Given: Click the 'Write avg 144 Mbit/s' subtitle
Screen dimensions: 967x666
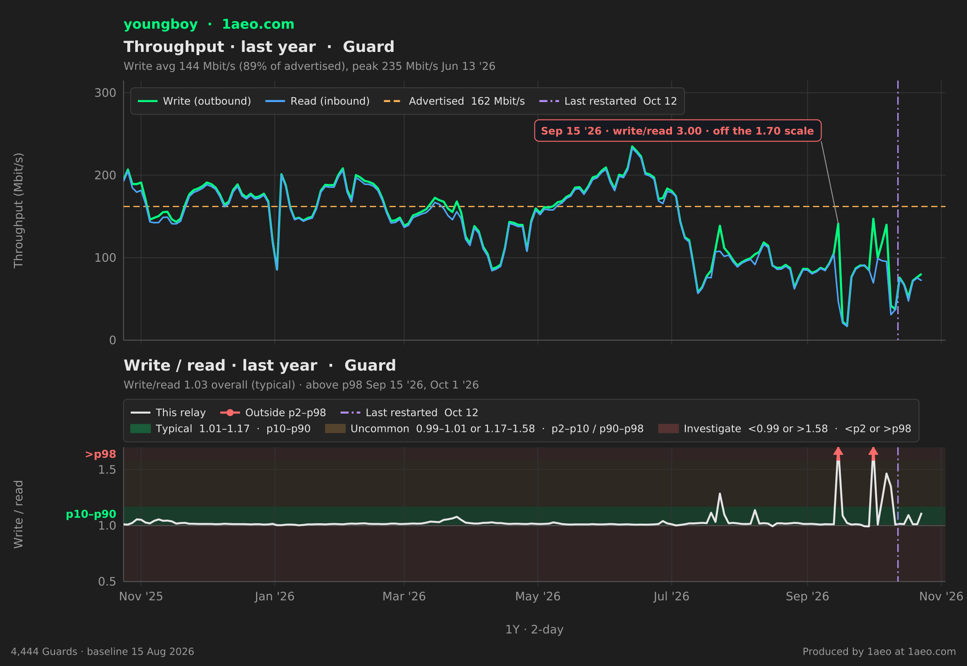Looking at the screenshot, I should tap(309, 66).
